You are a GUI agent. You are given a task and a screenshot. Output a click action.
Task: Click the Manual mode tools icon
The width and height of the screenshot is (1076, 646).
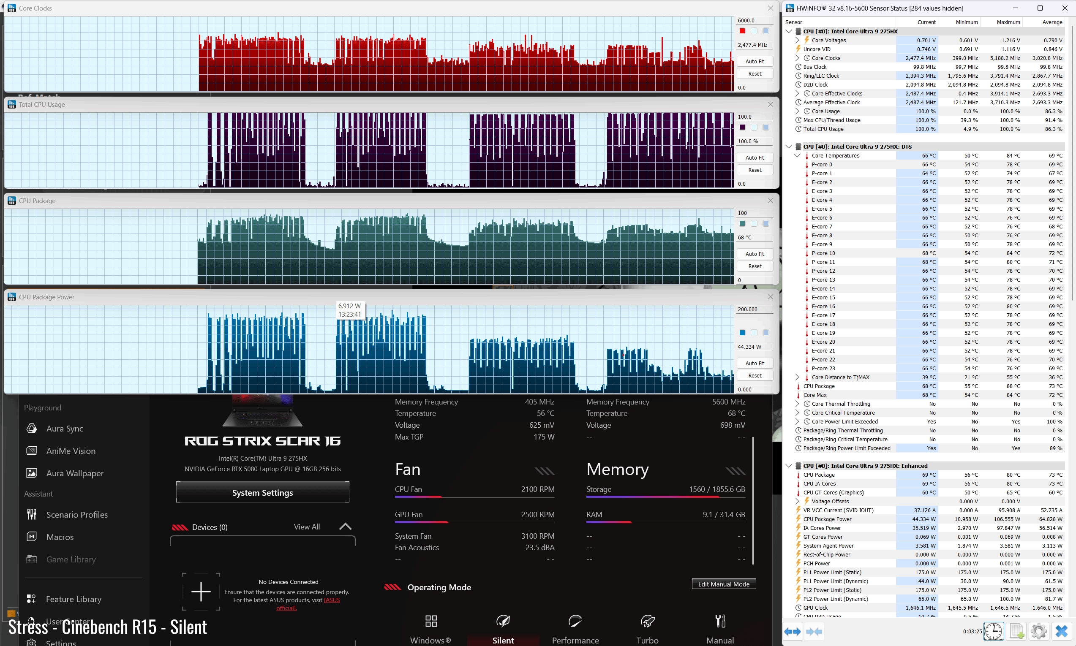pos(720,621)
